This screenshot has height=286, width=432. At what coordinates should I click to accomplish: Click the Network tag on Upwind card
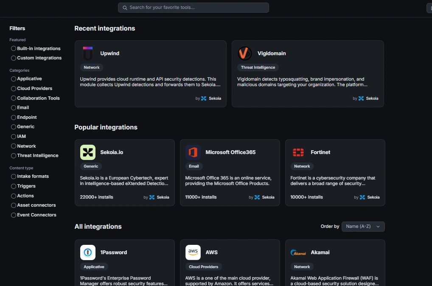point(92,67)
